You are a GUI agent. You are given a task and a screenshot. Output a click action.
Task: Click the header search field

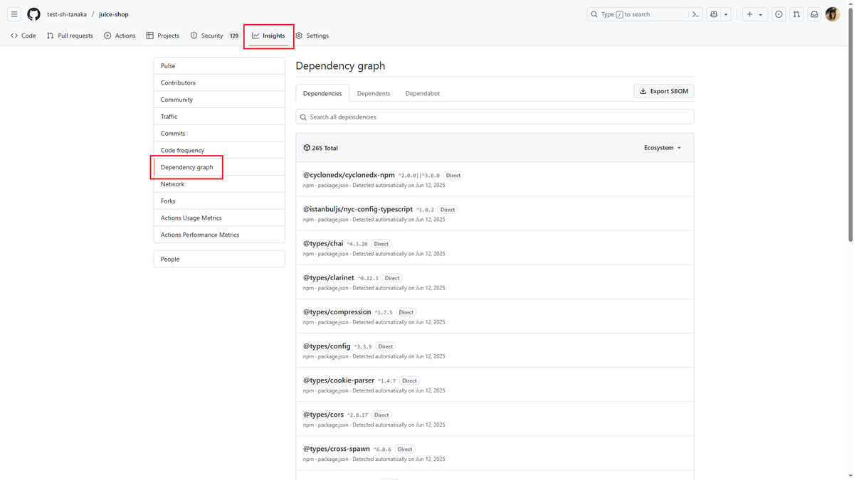(x=638, y=14)
